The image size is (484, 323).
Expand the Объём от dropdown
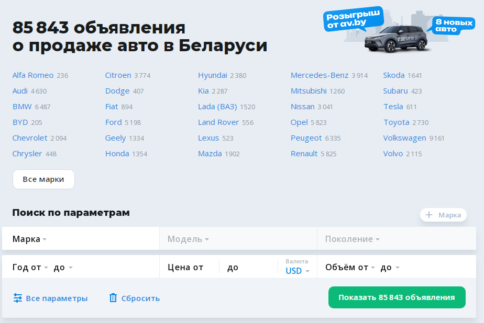coord(350,267)
